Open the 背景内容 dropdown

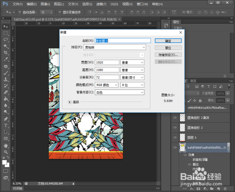click(119, 92)
